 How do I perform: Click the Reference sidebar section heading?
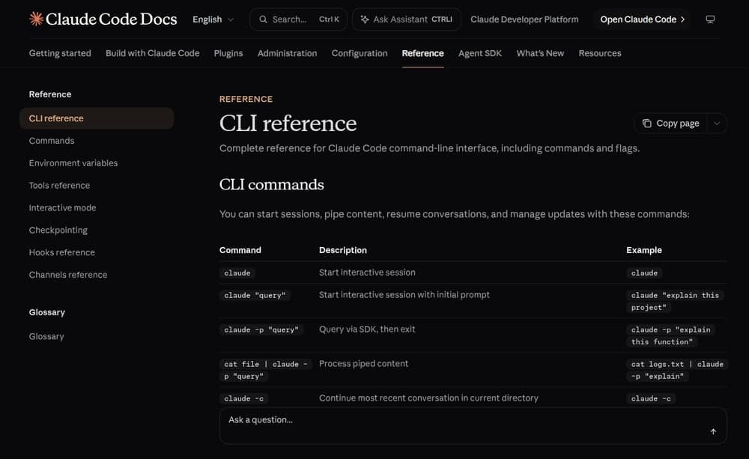pos(50,94)
